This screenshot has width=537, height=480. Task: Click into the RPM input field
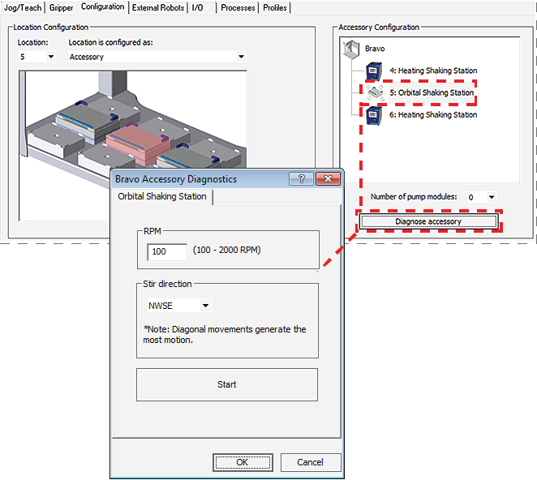coord(167,251)
